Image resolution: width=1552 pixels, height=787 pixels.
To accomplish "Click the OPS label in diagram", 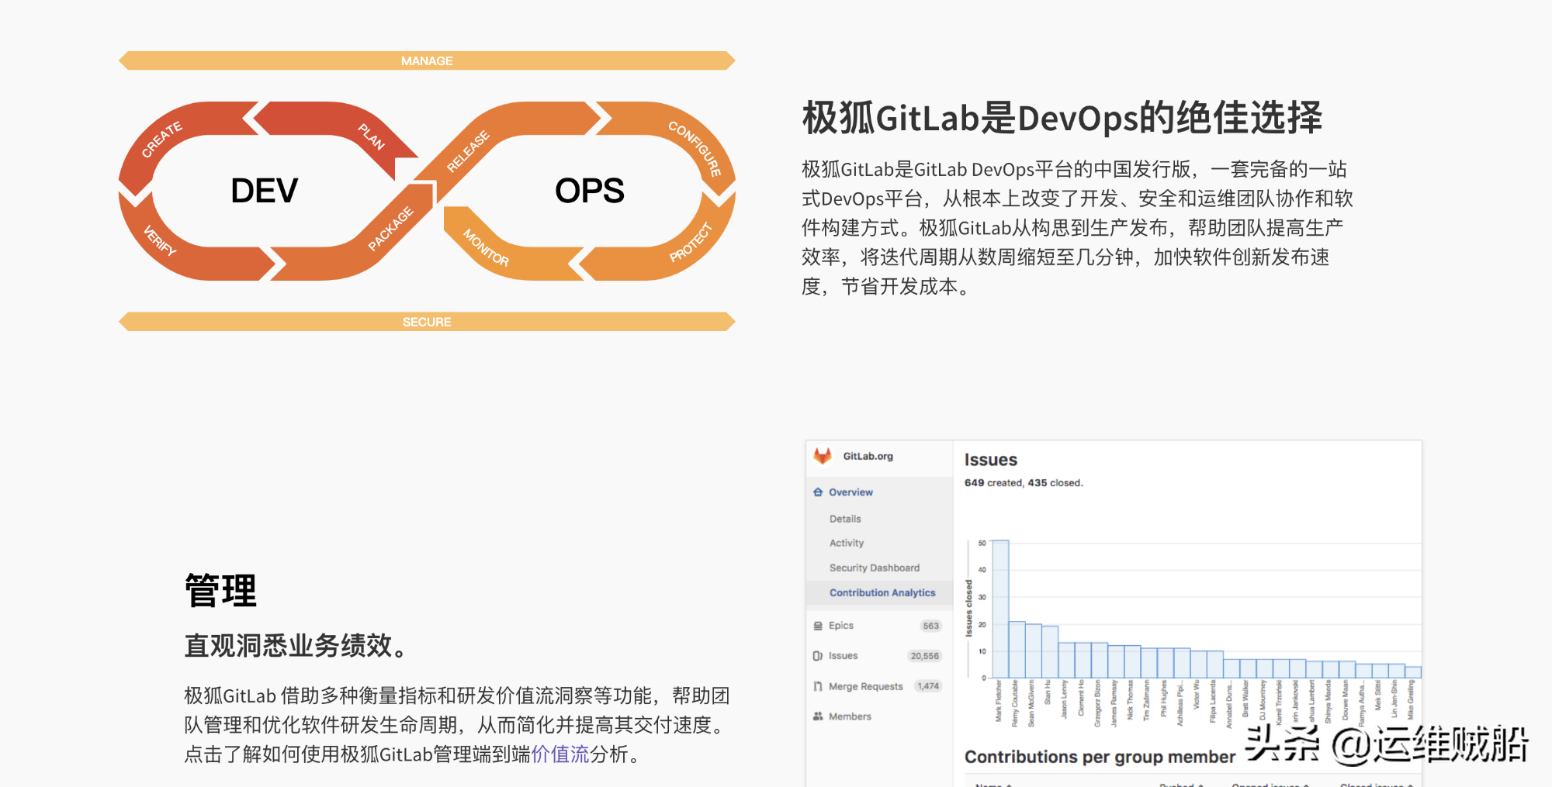I will (x=590, y=191).
